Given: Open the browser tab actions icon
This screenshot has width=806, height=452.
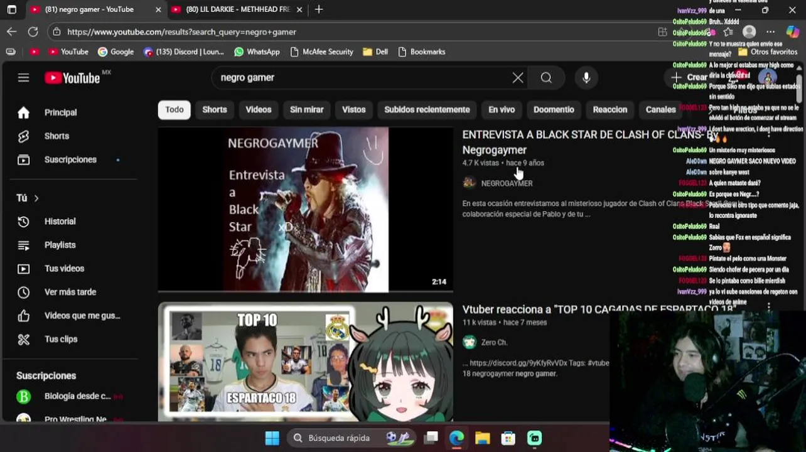Looking at the screenshot, I should [x=11, y=9].
